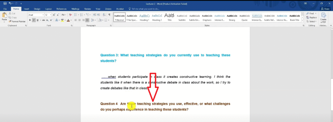The height and width of the screenshot is (122, 333).
Task: Open Font dialog launcher
Action: pos(72,25)
